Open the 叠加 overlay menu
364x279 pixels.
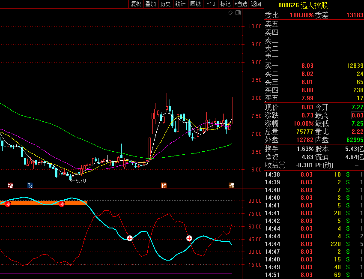(151, 4)
